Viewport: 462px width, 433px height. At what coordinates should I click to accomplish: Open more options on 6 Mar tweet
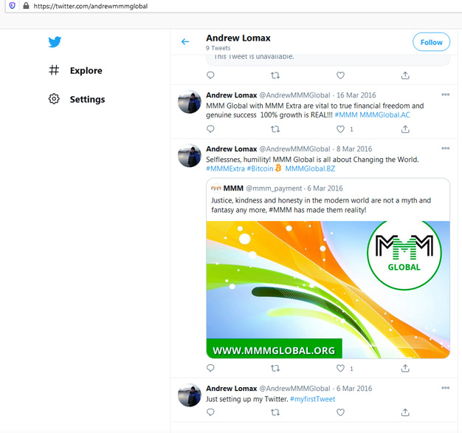coord(445,388)
